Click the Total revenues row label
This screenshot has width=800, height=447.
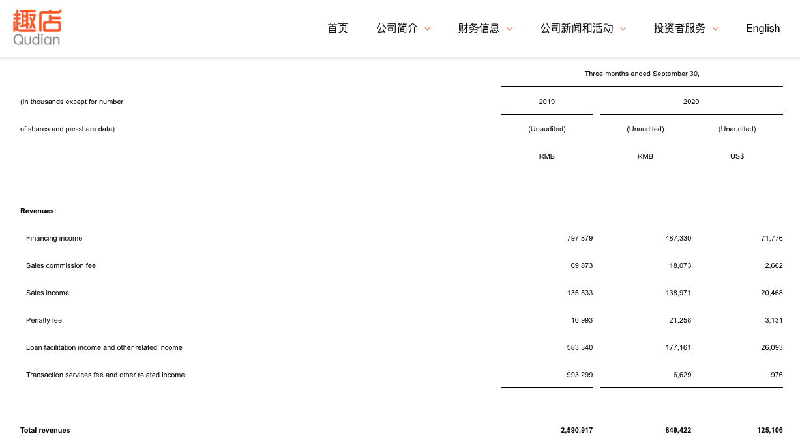pos(45,430)
